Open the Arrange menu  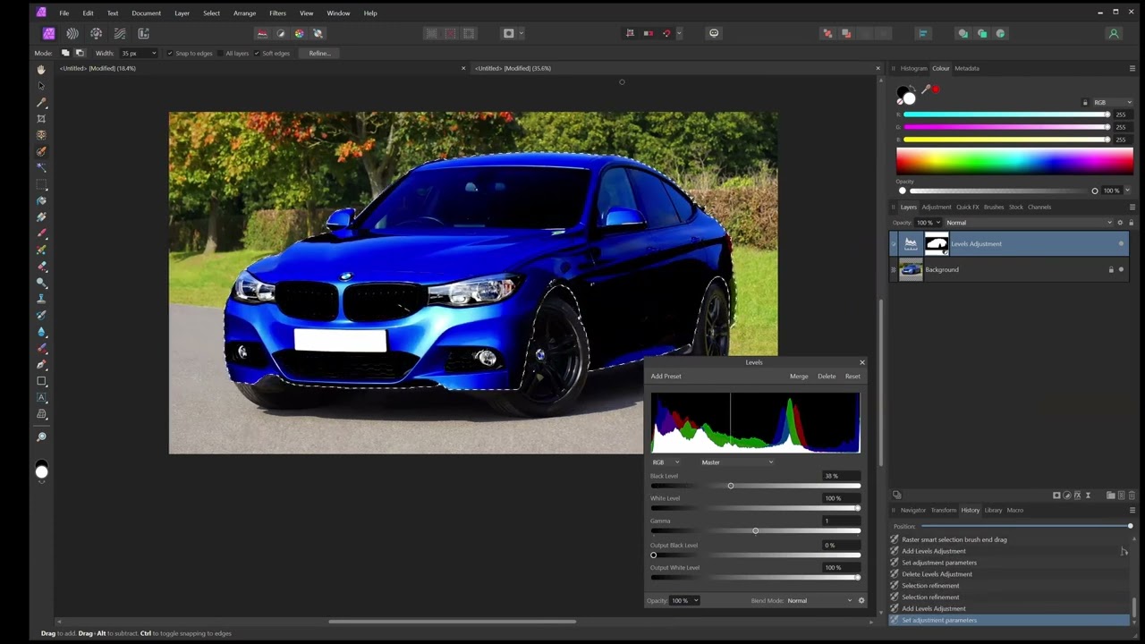click(244, 13)
